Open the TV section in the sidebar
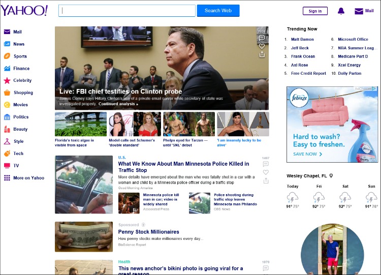This screenshot has width=381, height=275. point(7,166)
